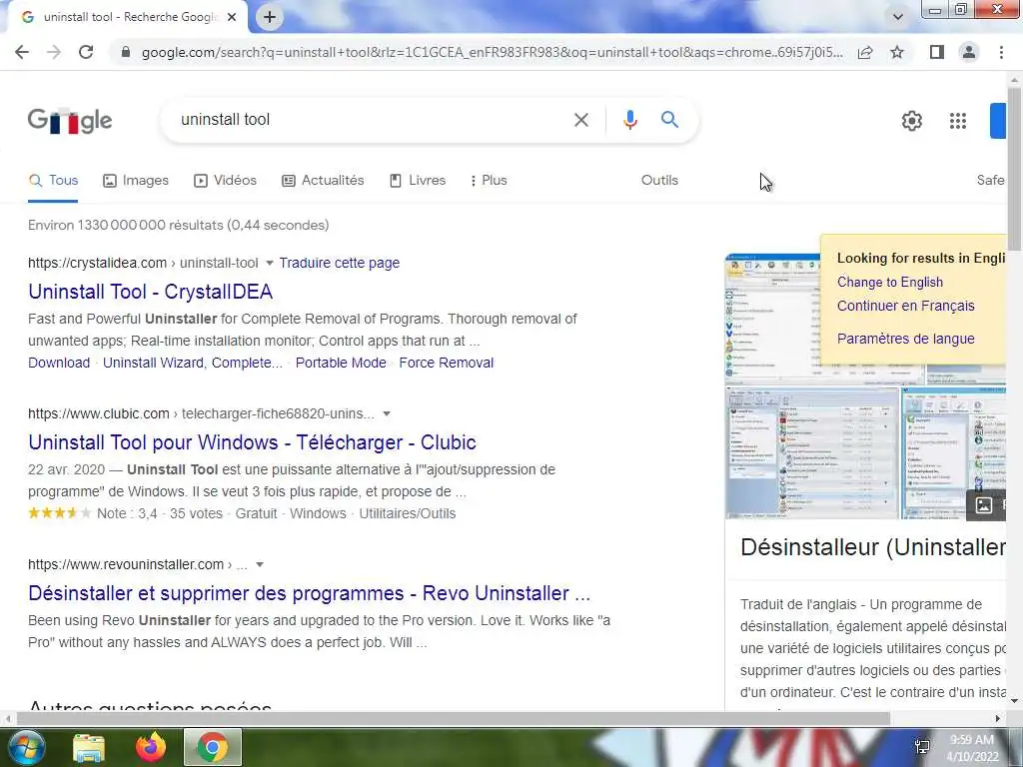Click the padlock site info icon

point(126,52)
